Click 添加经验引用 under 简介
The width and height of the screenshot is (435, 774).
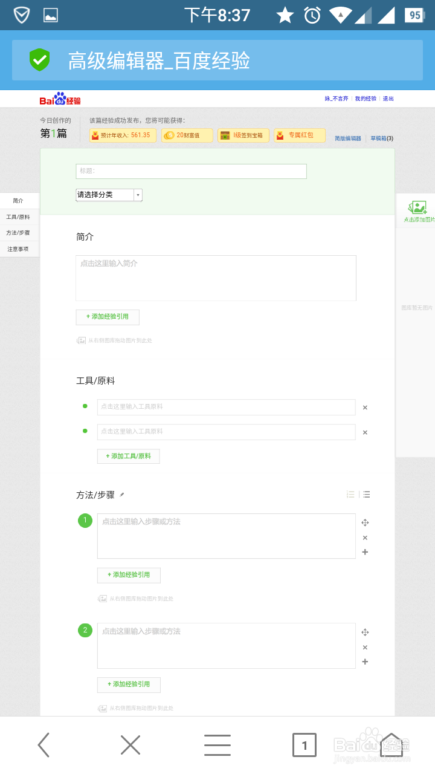(108, 317)
